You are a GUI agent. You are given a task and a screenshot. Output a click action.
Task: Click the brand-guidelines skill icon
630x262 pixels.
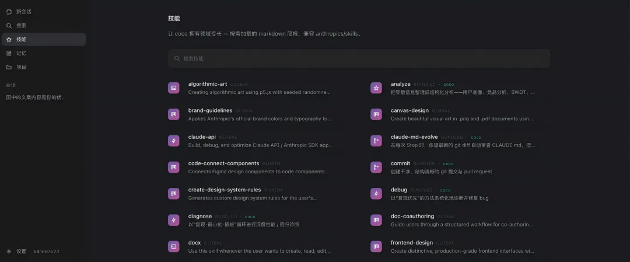click(174, 114)
